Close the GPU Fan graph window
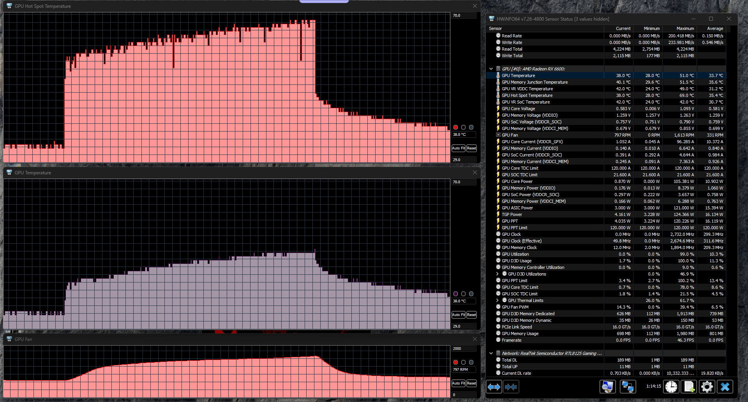Screen dimensions: 748x402 click(x=475, y=339)
